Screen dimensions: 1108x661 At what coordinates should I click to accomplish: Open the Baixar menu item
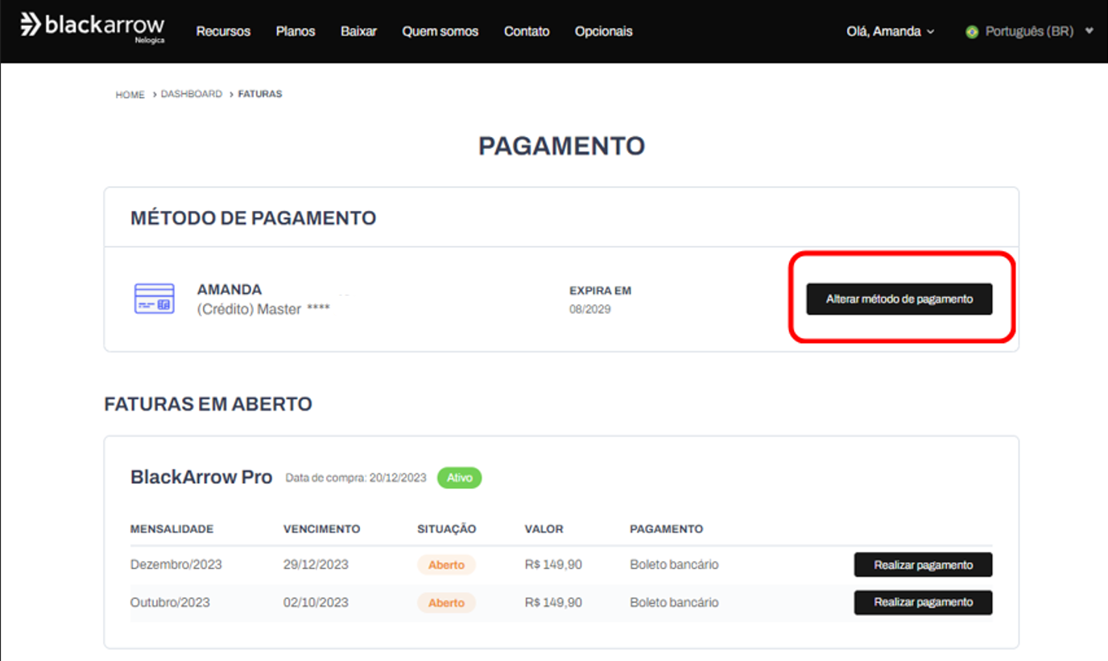pyautogui.click(x=358, y=31)
